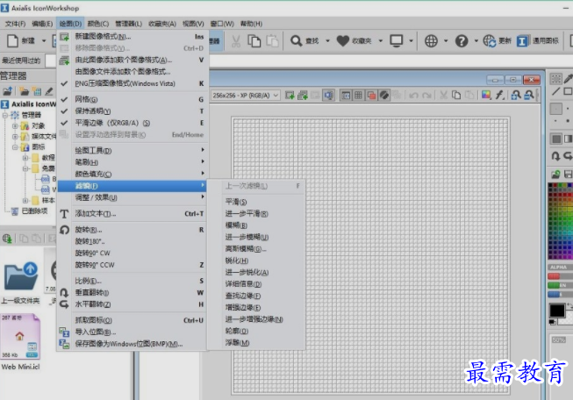Choose Emboss (浮雕) filter
Screen dimensions: 573x400
(x=256, y=343)
